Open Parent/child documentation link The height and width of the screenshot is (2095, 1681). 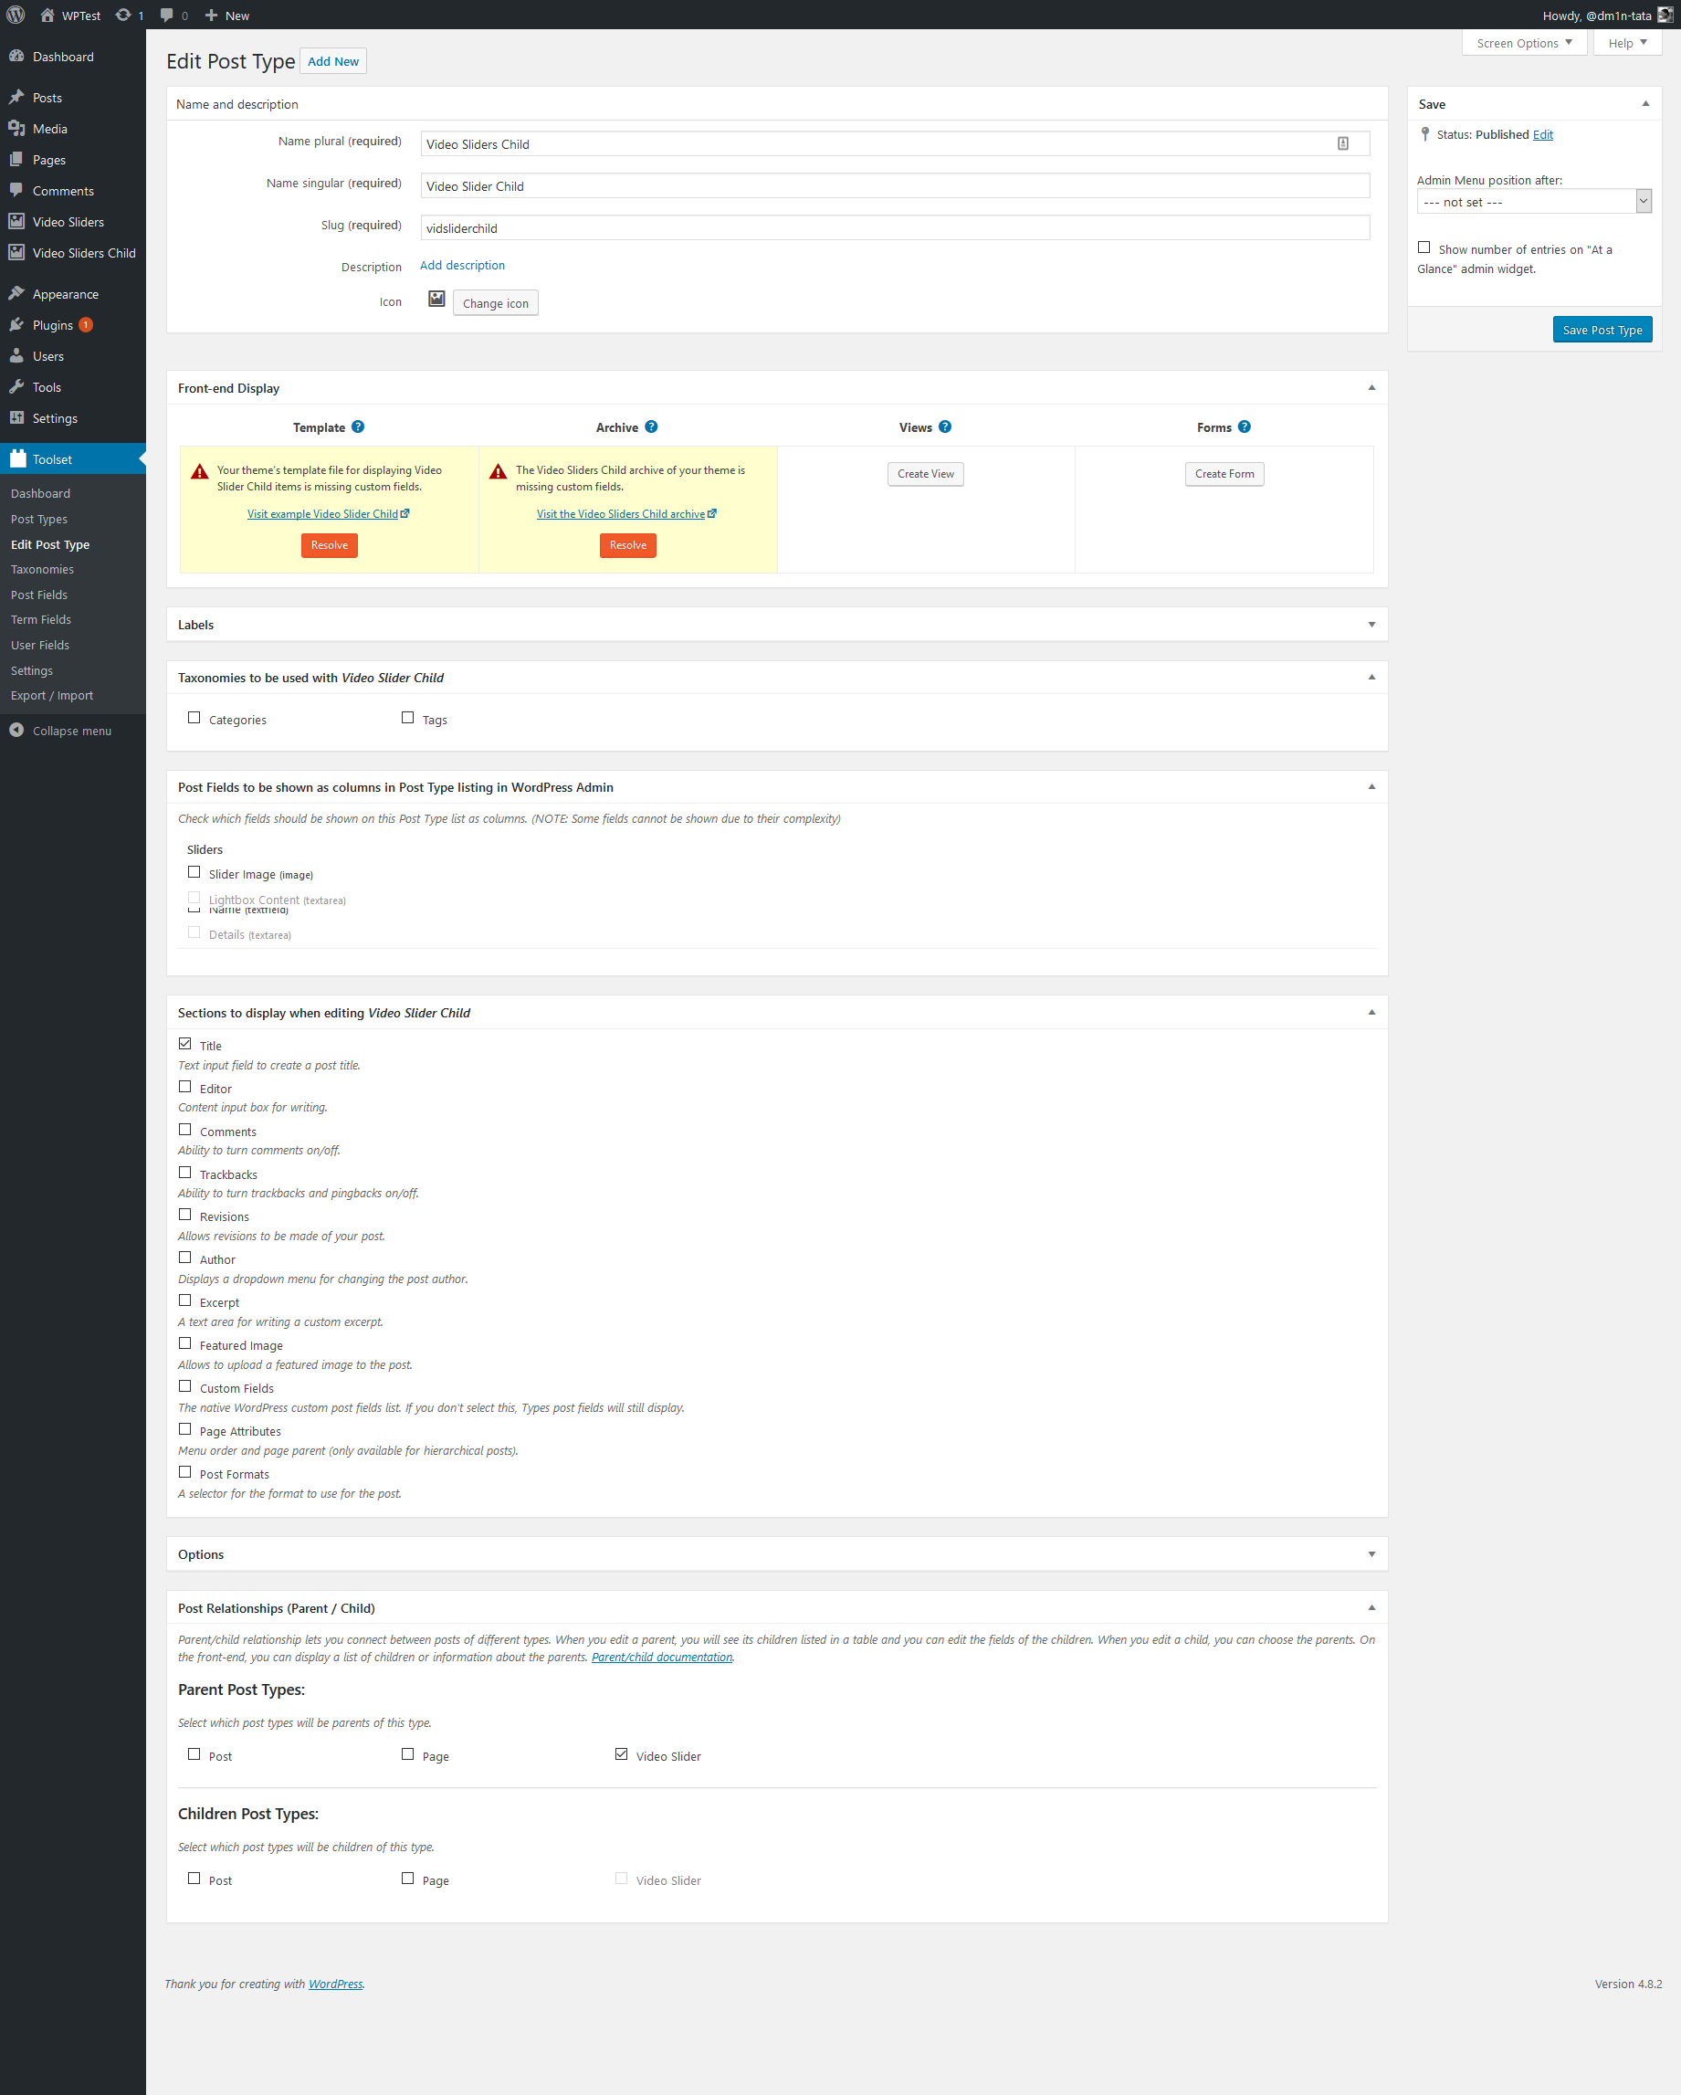pos(662,1657)
